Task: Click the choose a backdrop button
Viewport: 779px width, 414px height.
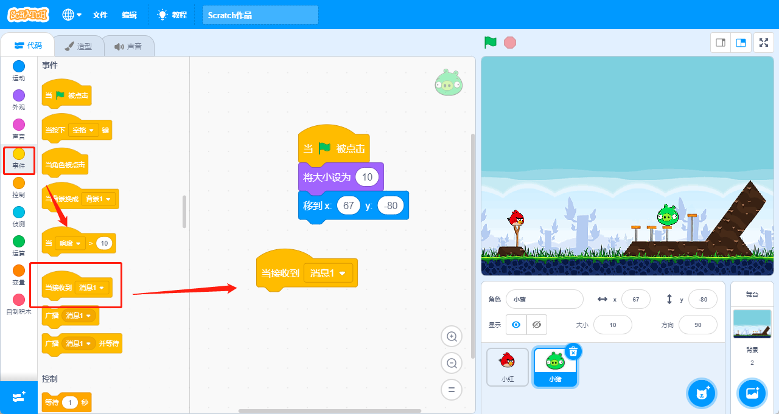Action: coord(752,393)
